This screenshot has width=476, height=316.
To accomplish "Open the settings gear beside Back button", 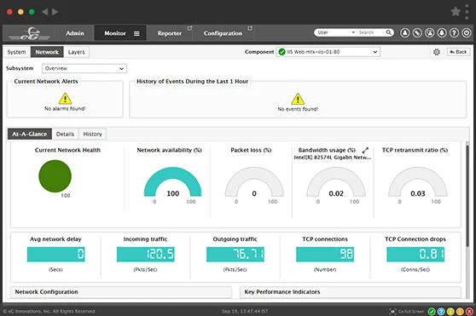I will 437,52.
